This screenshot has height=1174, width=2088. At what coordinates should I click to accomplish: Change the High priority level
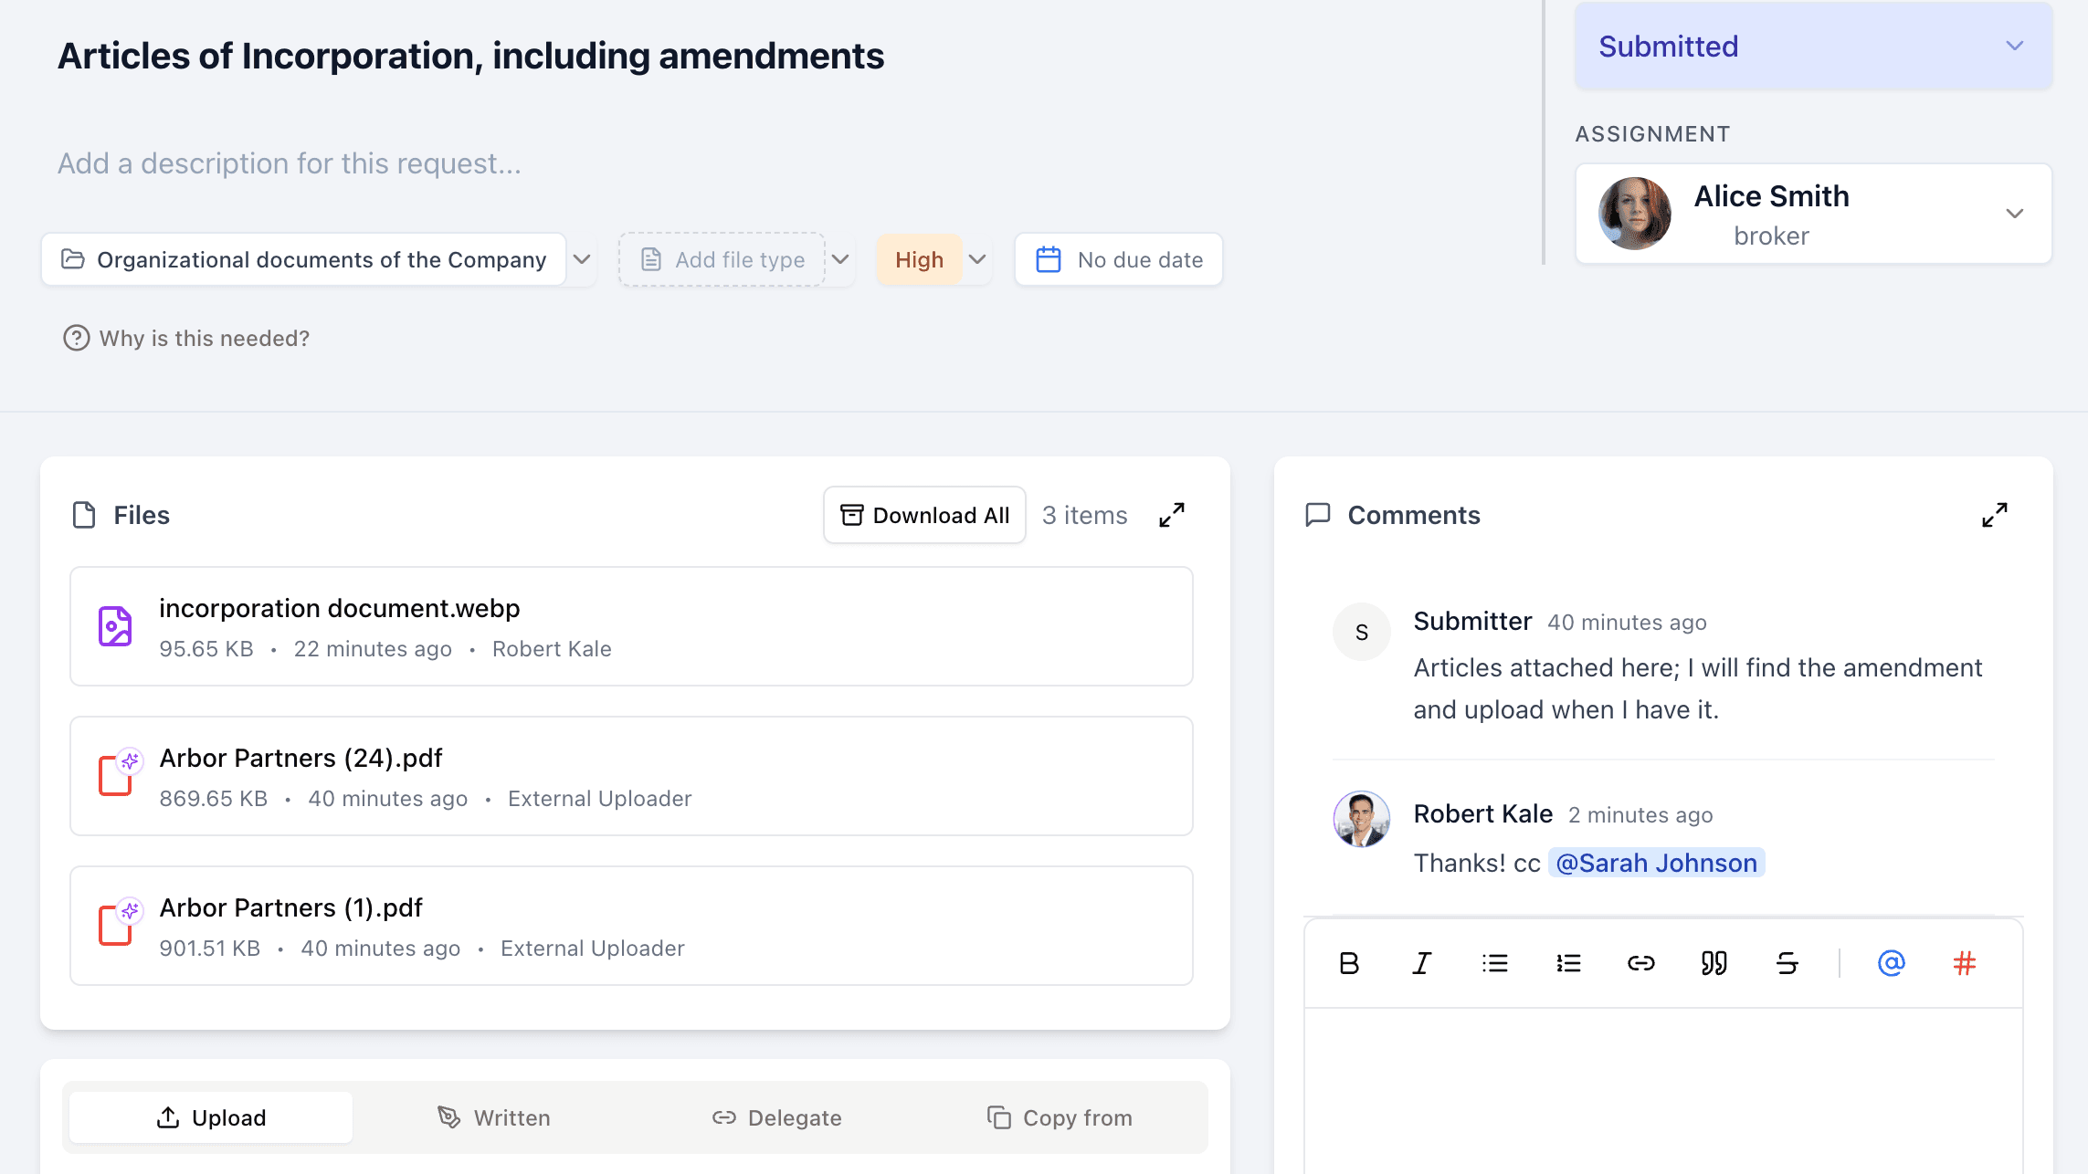[976, 258]
